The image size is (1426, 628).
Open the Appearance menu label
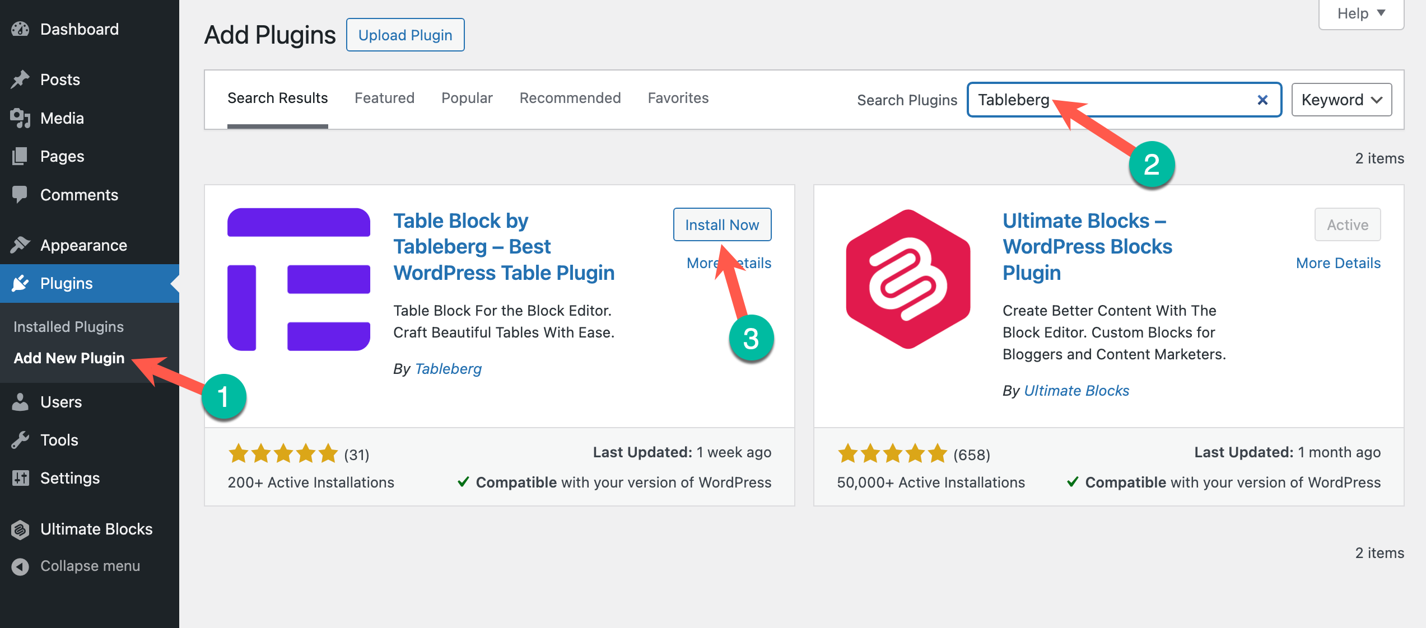83,245
